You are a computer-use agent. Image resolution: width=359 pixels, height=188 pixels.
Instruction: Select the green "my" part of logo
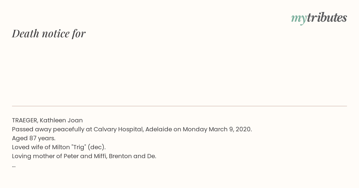click(299, 19)
